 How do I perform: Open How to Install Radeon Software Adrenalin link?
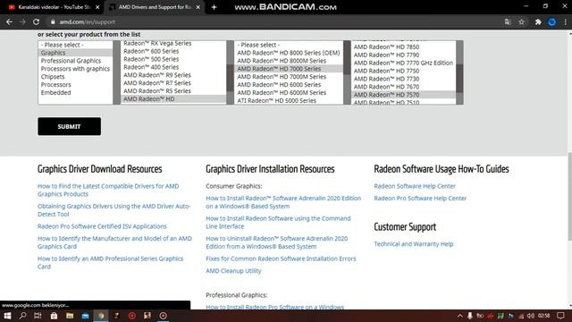(x=283, y=202)
